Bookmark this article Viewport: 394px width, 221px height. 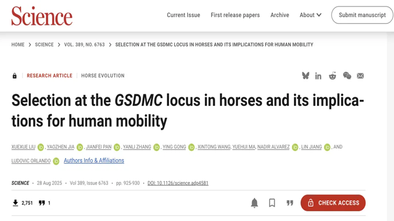[272, 203]
